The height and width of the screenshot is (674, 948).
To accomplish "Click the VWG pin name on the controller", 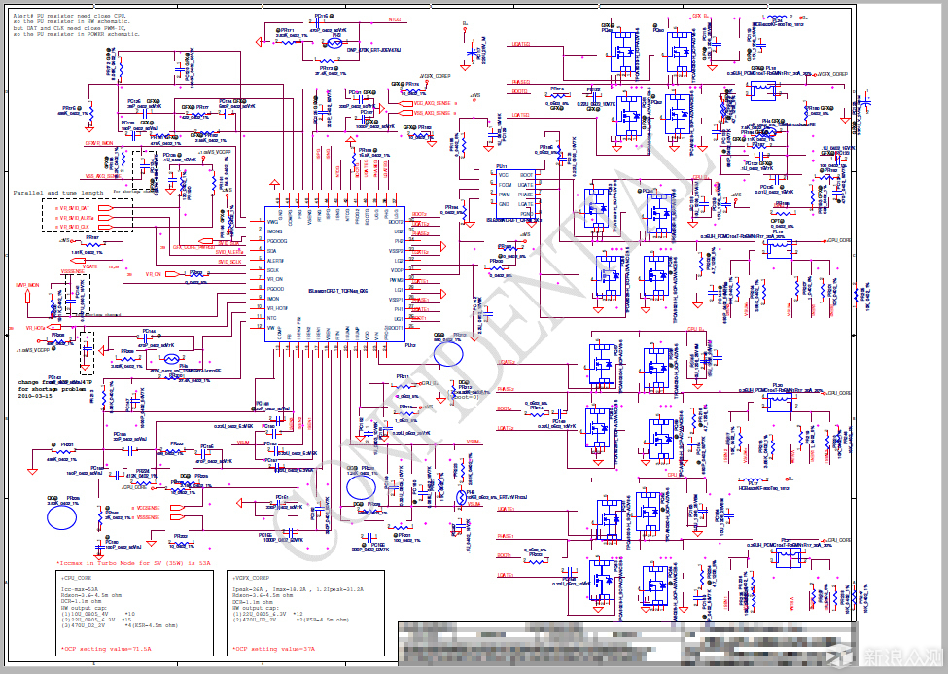I will point(272,222).
